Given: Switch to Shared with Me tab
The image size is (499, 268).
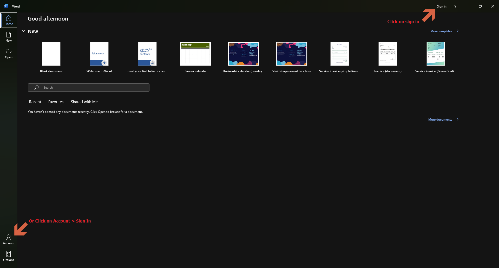Looking at the screenshot, I should [x=84, y=102].
